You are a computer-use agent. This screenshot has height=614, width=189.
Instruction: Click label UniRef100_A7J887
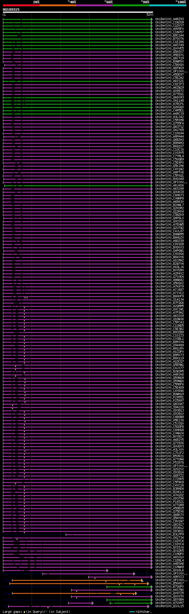(170, 290)
